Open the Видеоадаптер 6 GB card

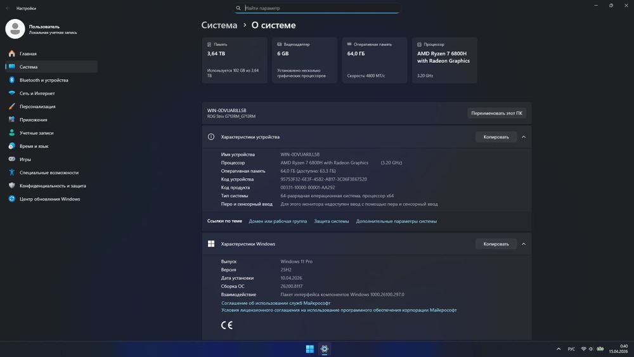point(304,60)
